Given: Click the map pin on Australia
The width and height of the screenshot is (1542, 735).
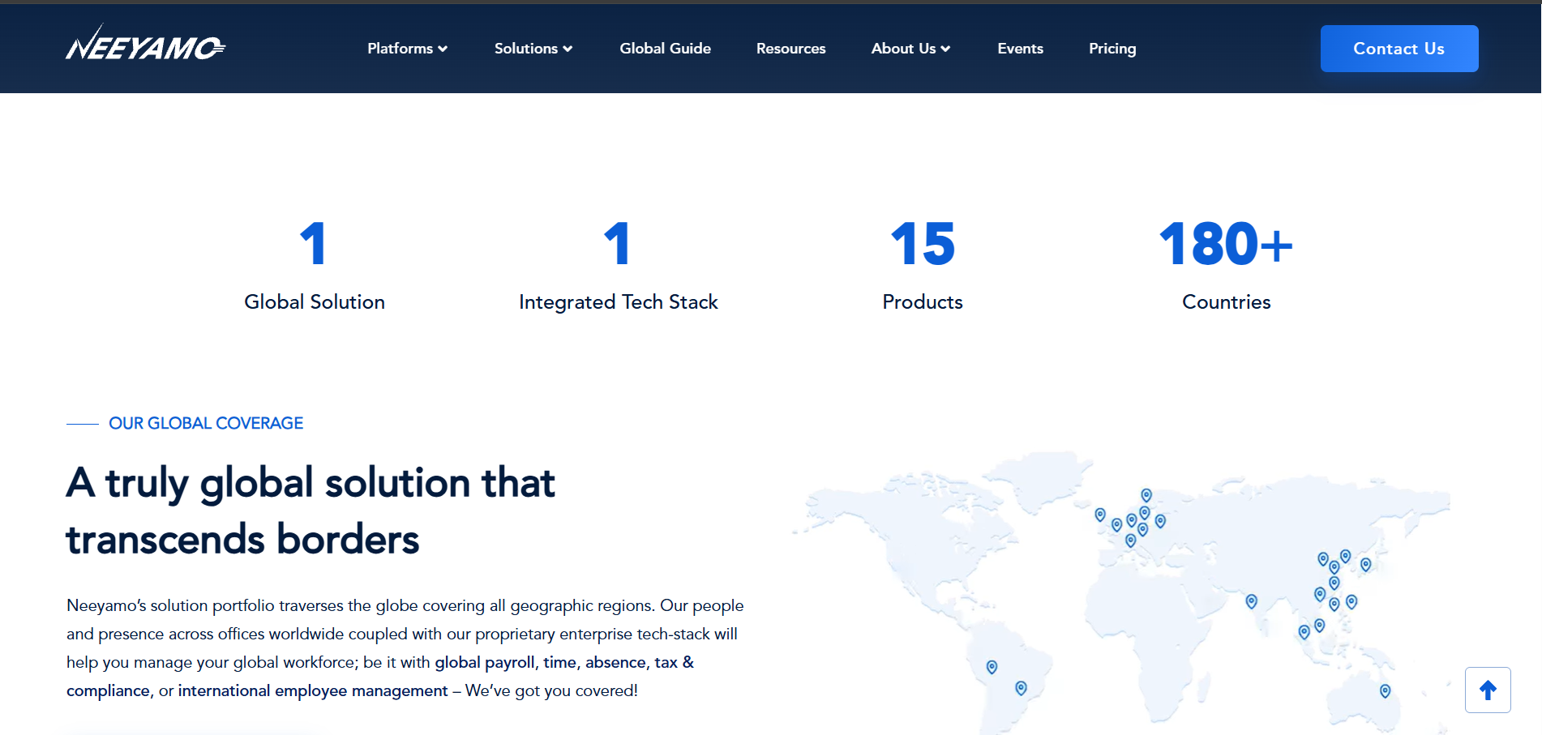Looking at the screenshot, I should coord(1386,691).
